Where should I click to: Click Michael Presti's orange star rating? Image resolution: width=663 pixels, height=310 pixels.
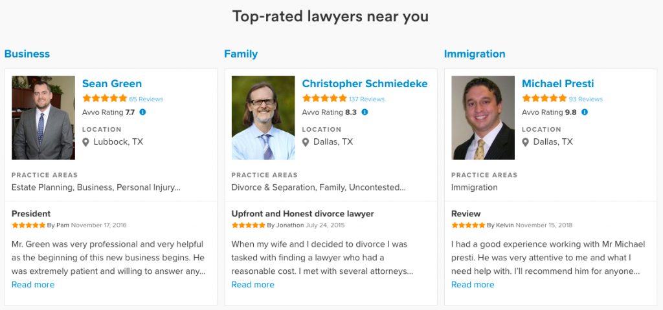(x=544, y=99)
